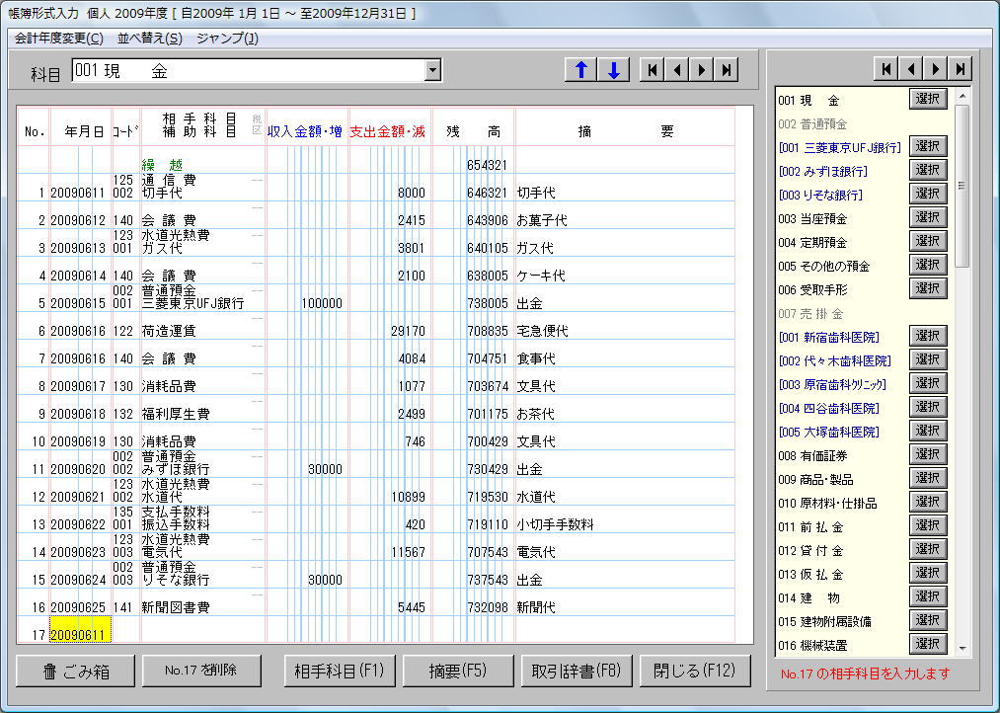Click the 摘要 cell reading 宅急便代
This screenshot has height=713, width=1000.
click(542, 331)
